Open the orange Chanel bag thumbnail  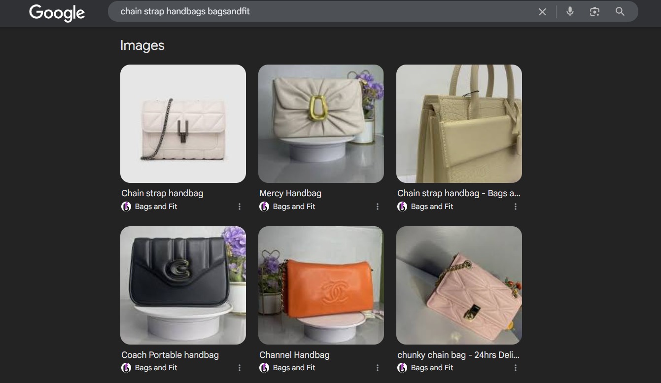pos(321,285)
